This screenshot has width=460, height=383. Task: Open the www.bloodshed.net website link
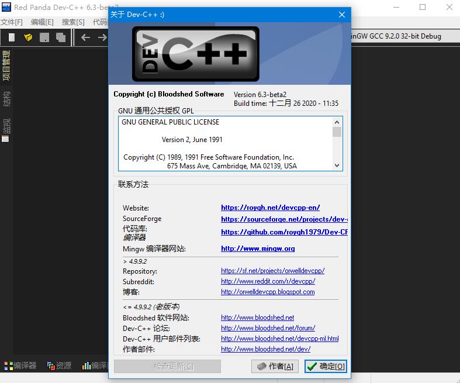[257, 318]
